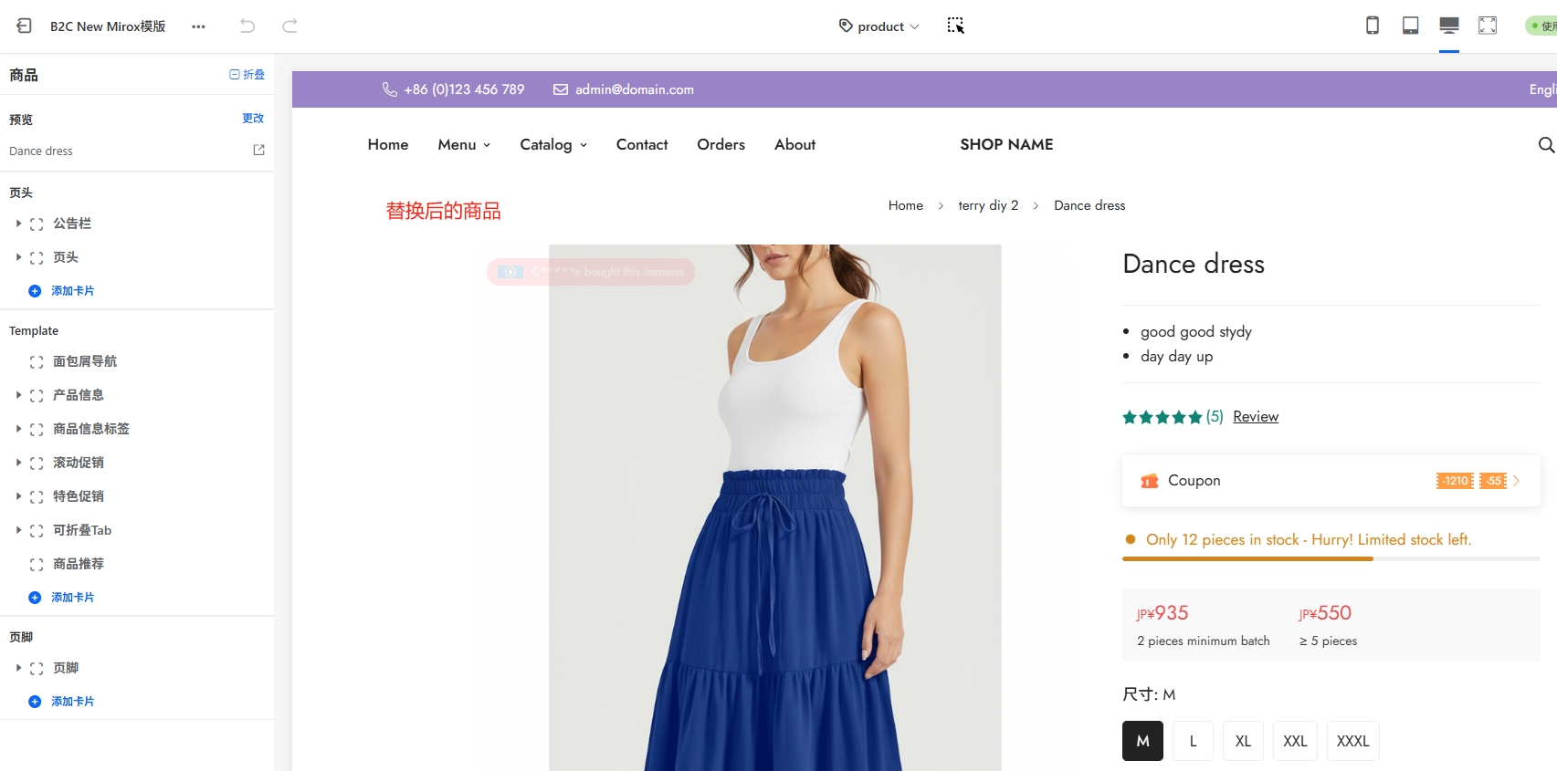This screenshot has width=1557, height=771.
Task: Expand the 产品信息 section tree item
Action: [18, 395]
